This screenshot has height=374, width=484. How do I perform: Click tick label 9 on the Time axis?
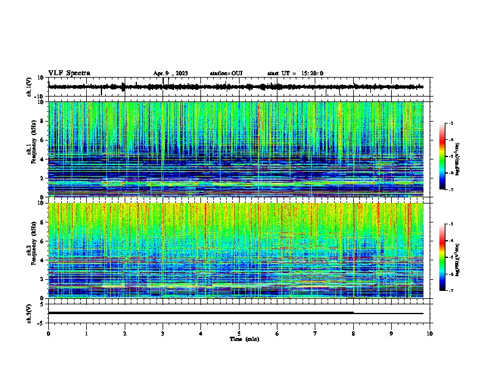tap(391, 334)
